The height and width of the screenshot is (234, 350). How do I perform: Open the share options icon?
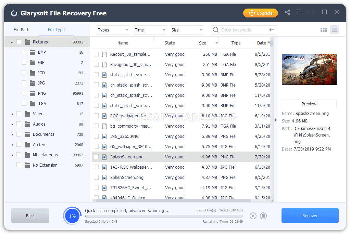(287, 12)
